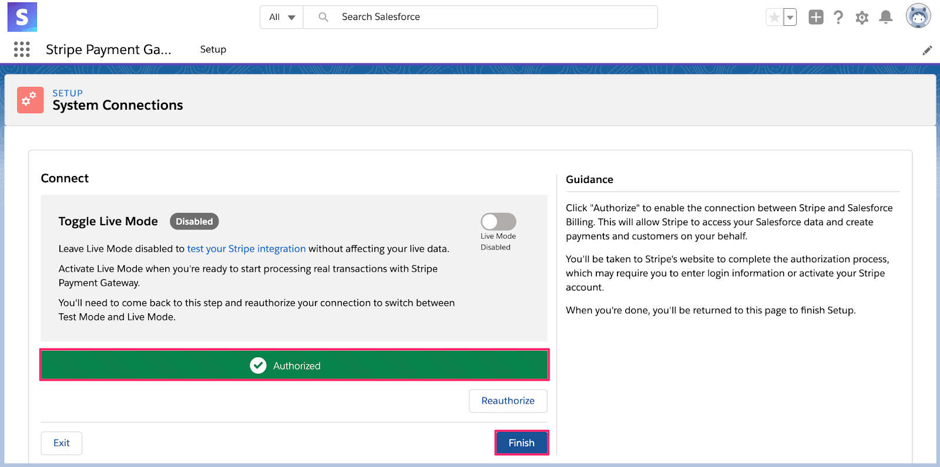
Task: Follow test your Stripe integration link
Action: click(x=246, y=249)
